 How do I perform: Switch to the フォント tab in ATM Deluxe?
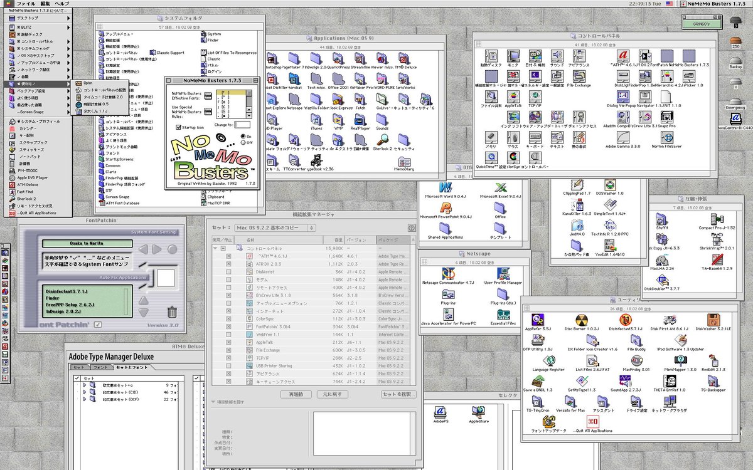[101, 367]
